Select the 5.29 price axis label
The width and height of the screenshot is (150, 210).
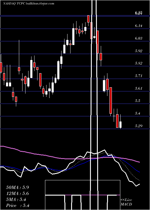[139, 126]
